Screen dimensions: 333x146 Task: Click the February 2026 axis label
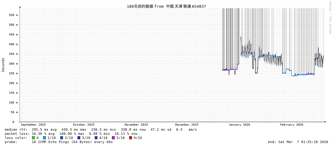pos(291,125)
